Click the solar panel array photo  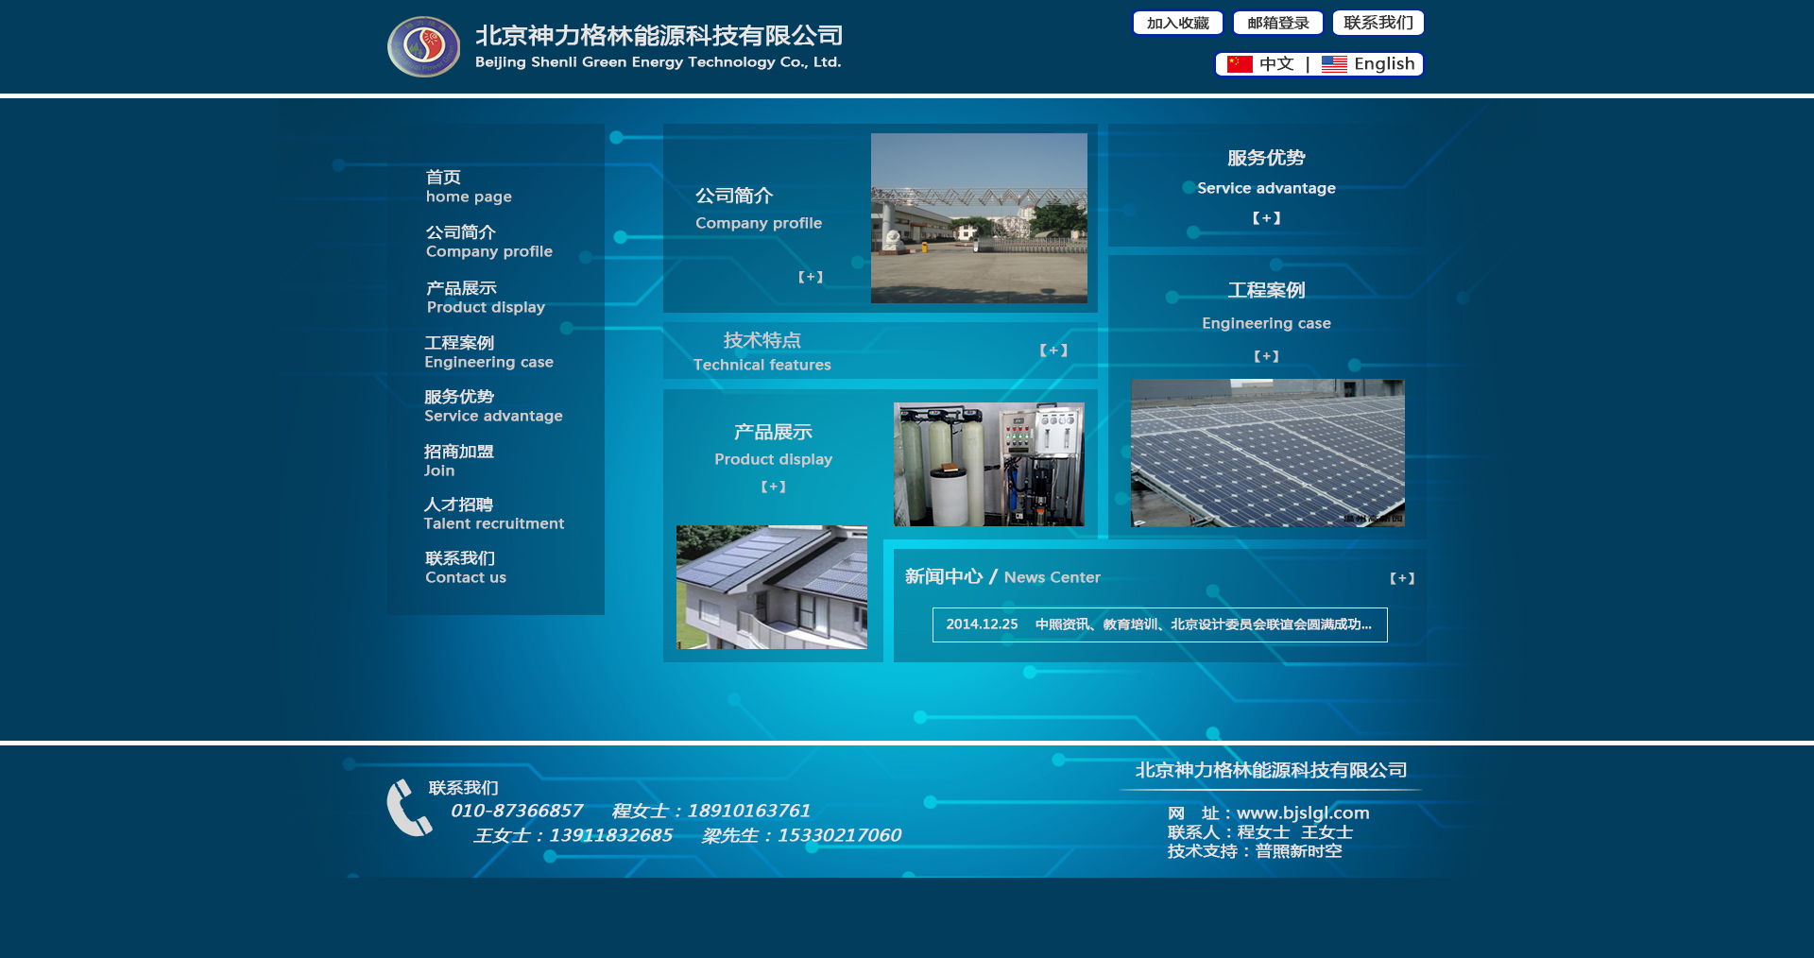click(1268, 453)
